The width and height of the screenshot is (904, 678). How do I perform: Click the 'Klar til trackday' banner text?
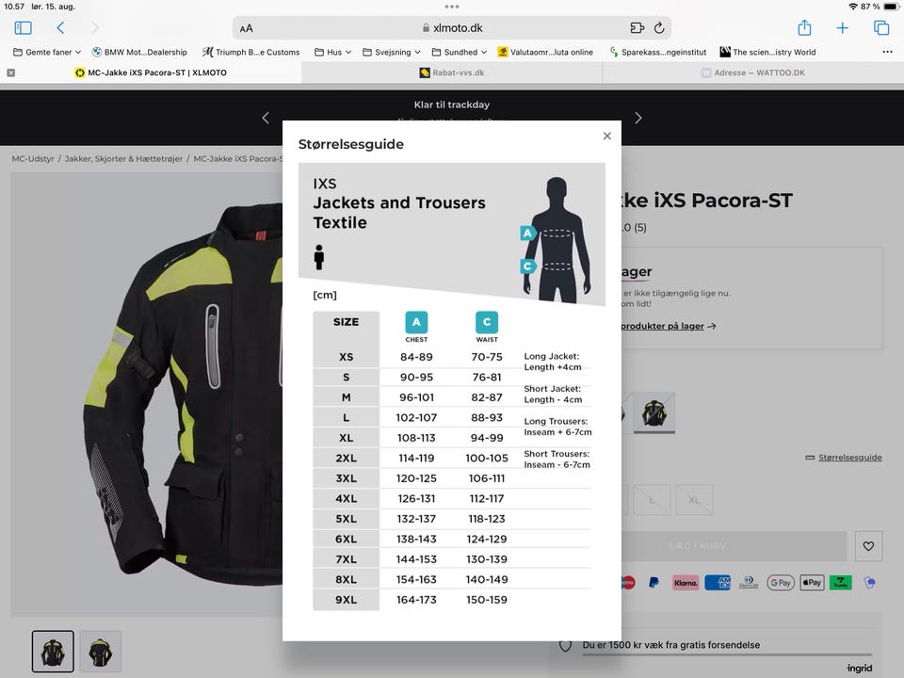coord(452,105)
